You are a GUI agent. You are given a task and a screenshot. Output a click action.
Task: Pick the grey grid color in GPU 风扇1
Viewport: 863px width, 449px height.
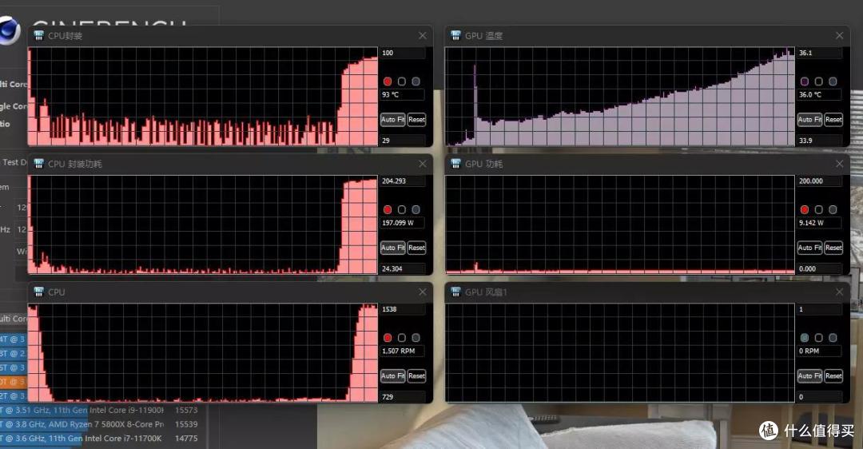[833, 338]
